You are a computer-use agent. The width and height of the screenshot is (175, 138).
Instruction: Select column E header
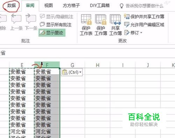pos(22,65)
